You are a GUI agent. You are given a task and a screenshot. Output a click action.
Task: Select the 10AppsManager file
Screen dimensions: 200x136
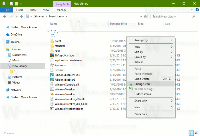coord(63,56)
